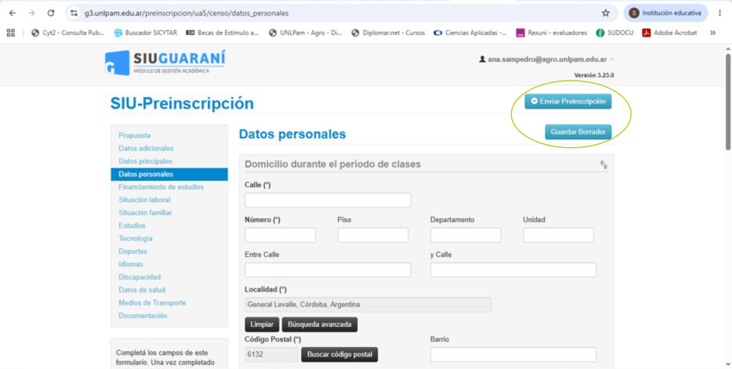This screenshot has height=369, width=732.
Task: Open user menu ana.sampedro@agro.unlpam.edu.ar
Action: (546, 59)
